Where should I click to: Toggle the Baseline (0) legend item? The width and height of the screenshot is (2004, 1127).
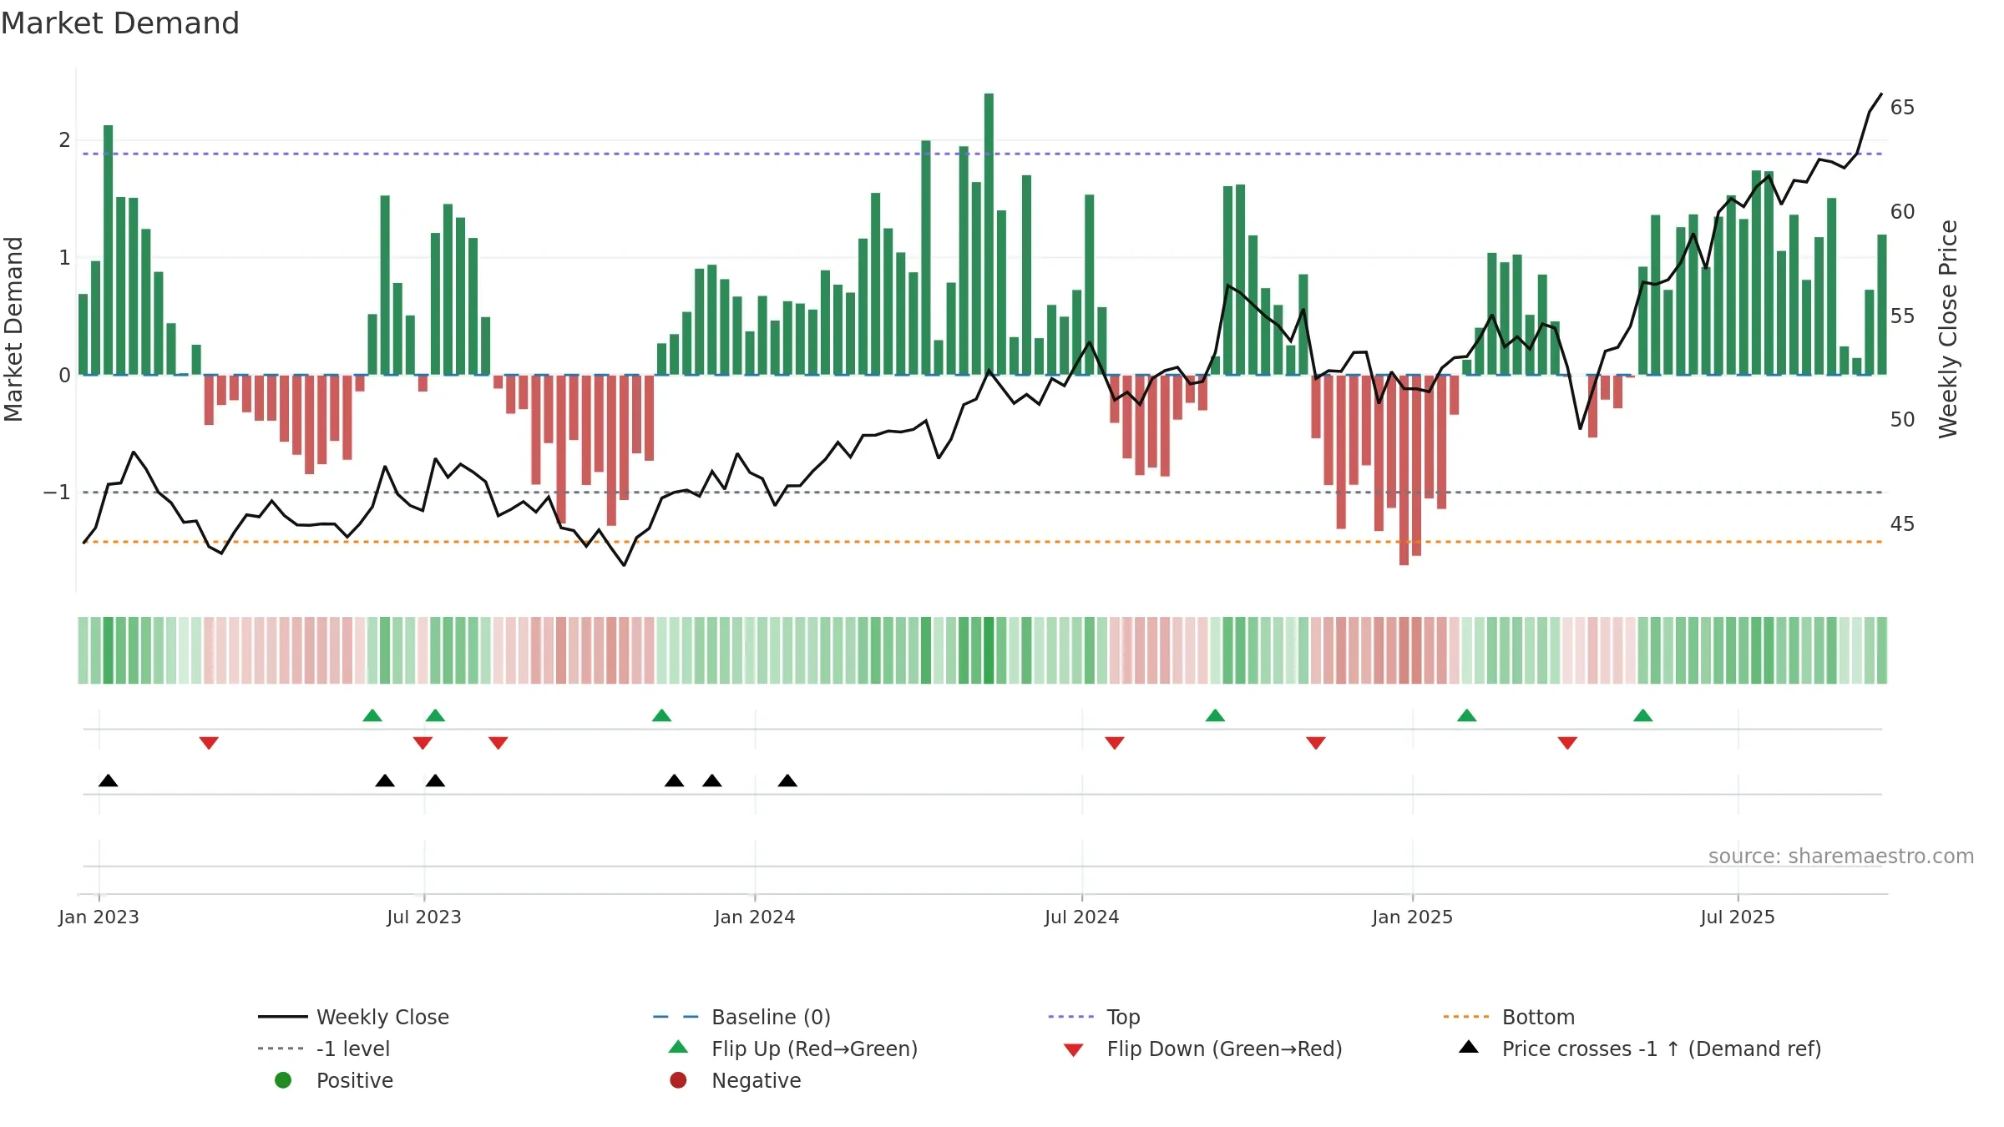[x=741, y=1017]
